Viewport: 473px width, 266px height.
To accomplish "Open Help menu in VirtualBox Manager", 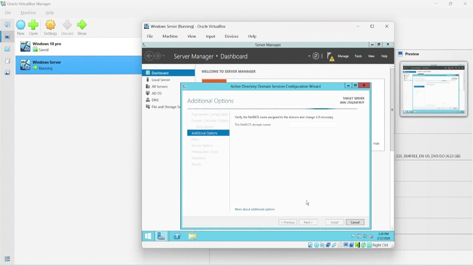I will point(50,13).
